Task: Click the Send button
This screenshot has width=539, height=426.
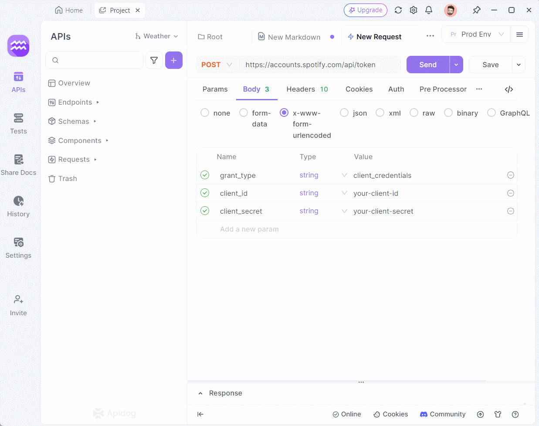Action: coord(428,65)
